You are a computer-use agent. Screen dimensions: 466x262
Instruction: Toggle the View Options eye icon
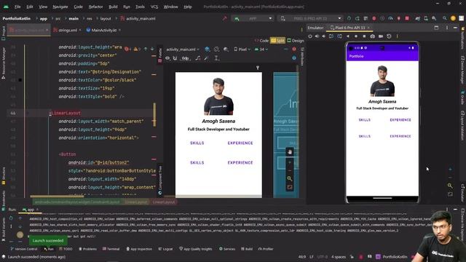point(167,58)
